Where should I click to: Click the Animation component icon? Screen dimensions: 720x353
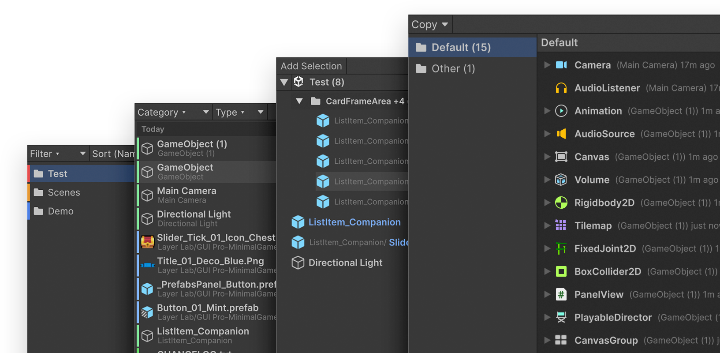(561, 111)
